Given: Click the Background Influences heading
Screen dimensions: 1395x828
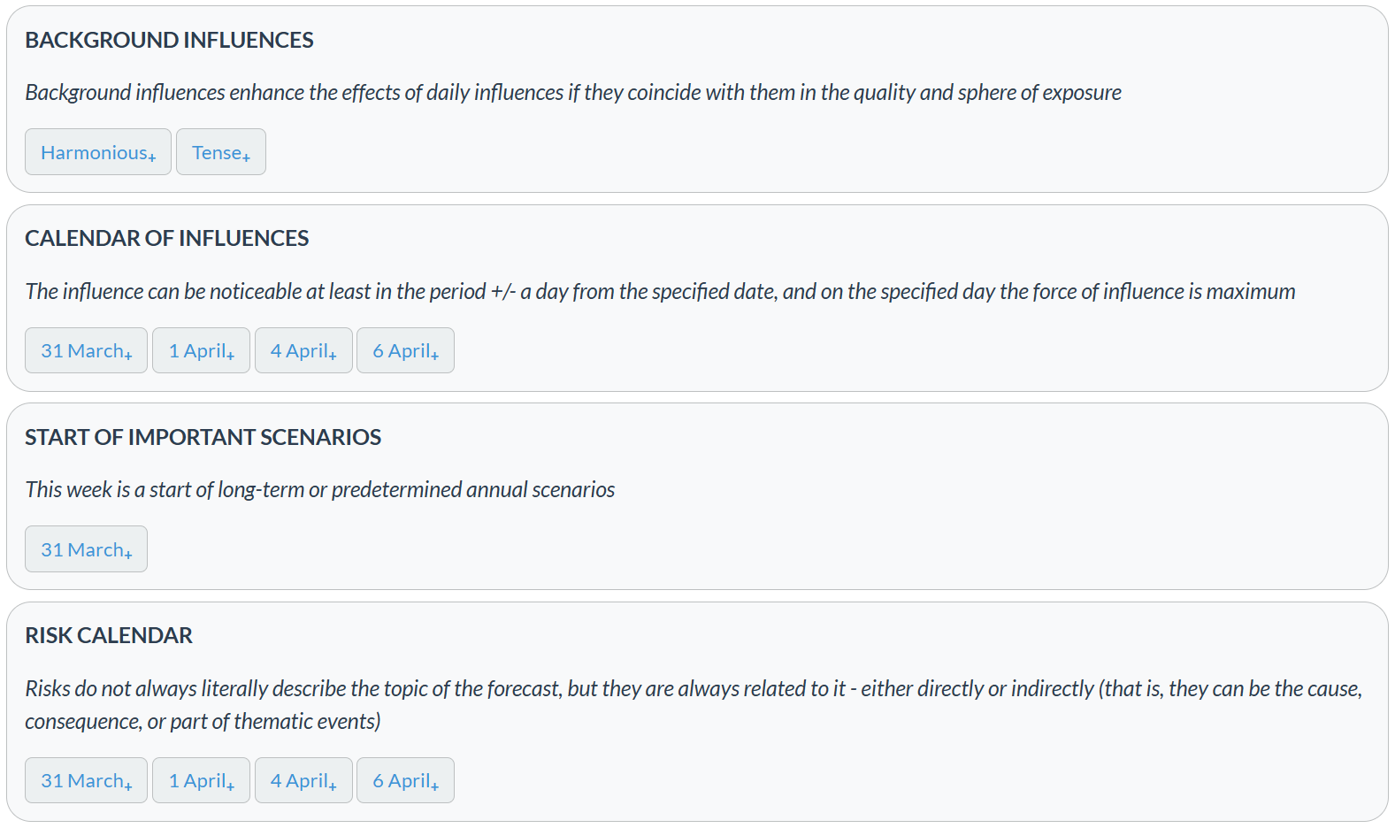Looking at the screenshot, I should [x=169, y=40].
